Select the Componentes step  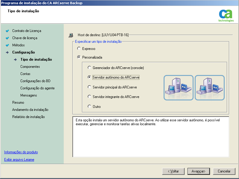[30, 67]
